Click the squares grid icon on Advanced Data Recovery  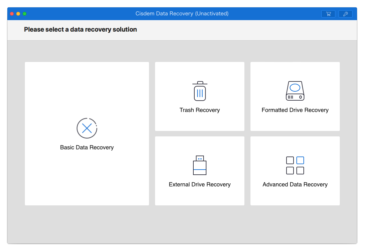(x=295, y=165)
